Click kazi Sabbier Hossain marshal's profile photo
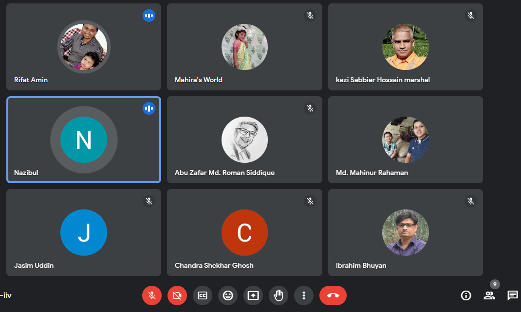Image resolution: width=521 pixels, height=312 pixels. click(405, 47)
